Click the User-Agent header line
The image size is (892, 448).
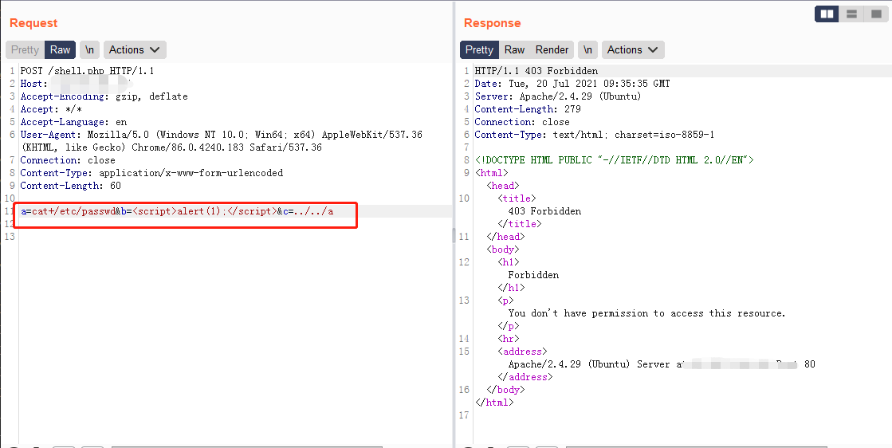(x=222, y=141)
